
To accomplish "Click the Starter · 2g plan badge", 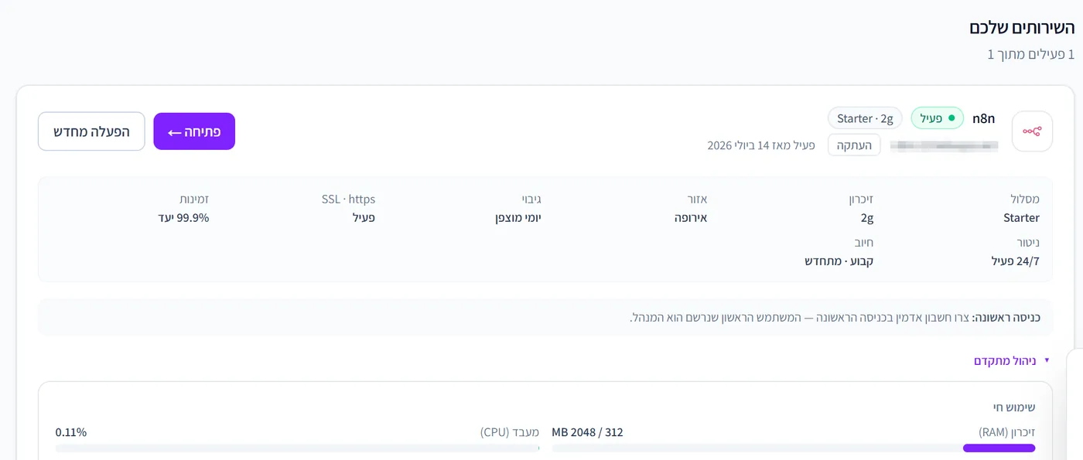I will coord(865,118).
